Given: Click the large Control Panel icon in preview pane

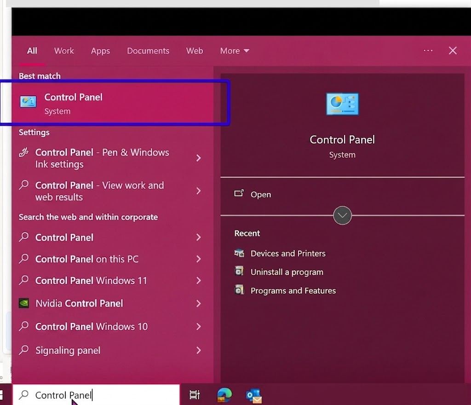Looking at the screenshot, I should 342,104.
